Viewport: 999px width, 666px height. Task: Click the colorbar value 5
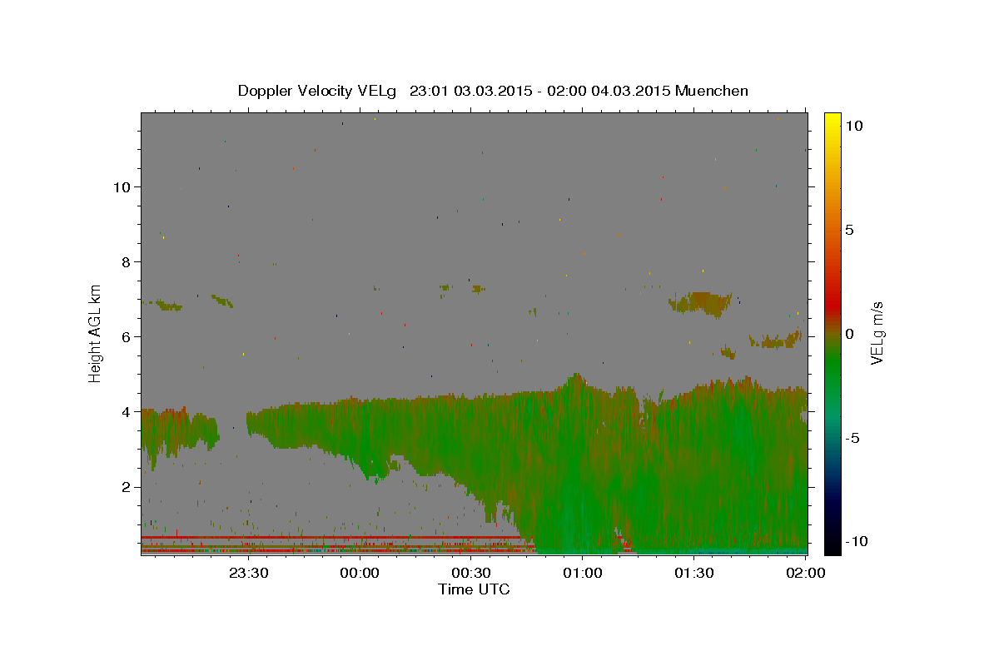coord(849,230)
